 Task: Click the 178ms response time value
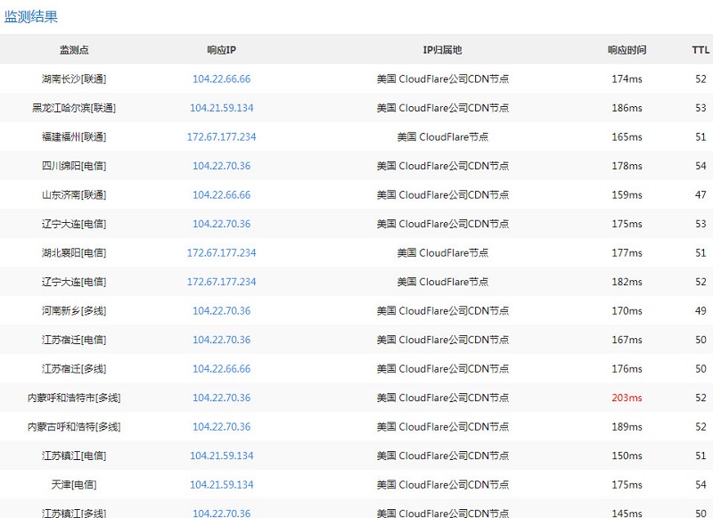[627, 166]
